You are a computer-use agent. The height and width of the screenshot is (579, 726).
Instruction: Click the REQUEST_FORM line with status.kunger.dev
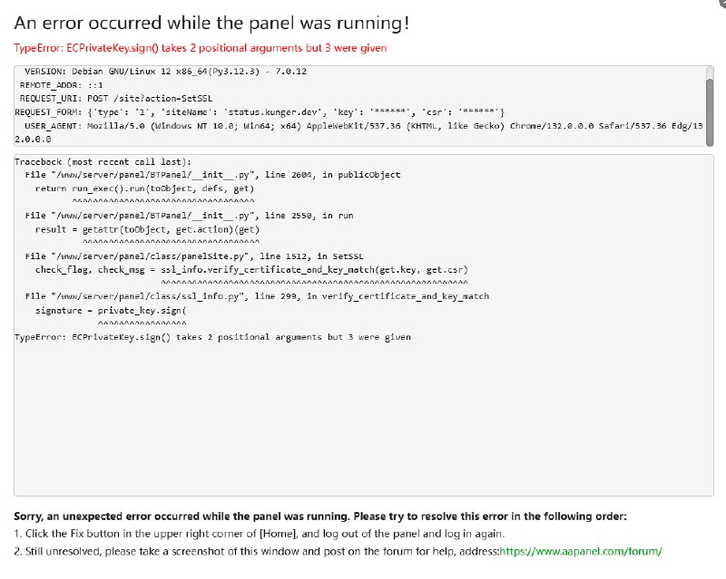[260, 112]
